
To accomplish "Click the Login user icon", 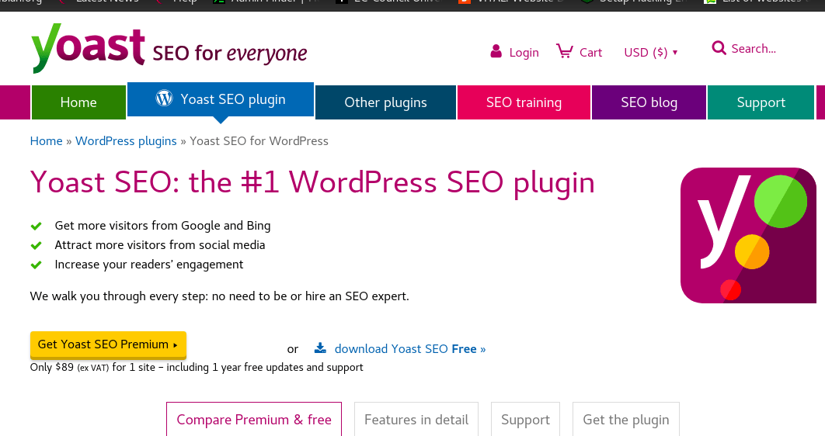I will (x=496, y=51).
